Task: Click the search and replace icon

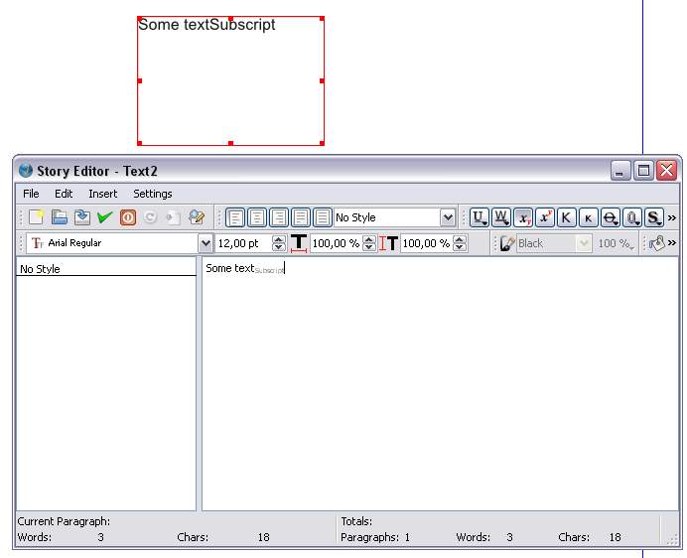Action: [197, 217]
